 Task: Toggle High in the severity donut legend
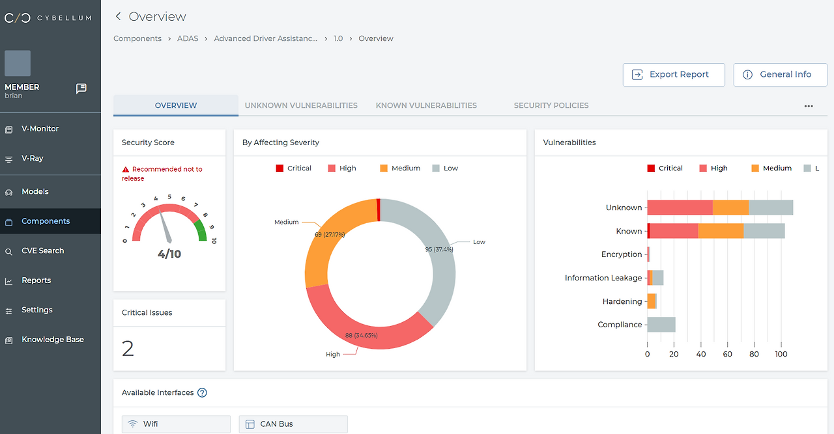tap(342, 168)
